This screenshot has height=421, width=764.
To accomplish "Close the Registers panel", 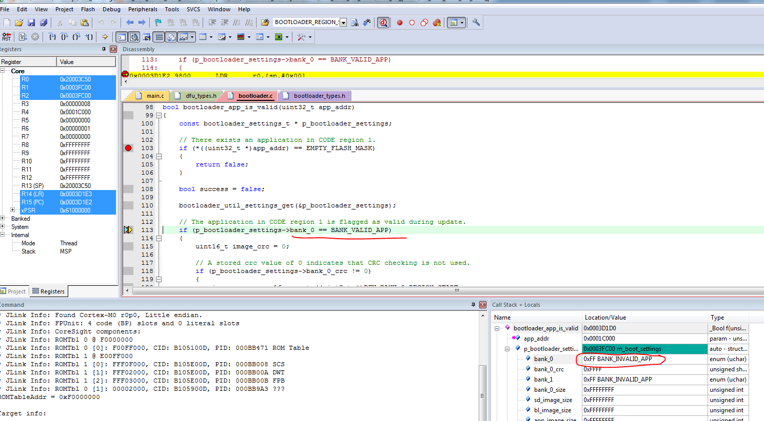I will [x=113, y=49].
